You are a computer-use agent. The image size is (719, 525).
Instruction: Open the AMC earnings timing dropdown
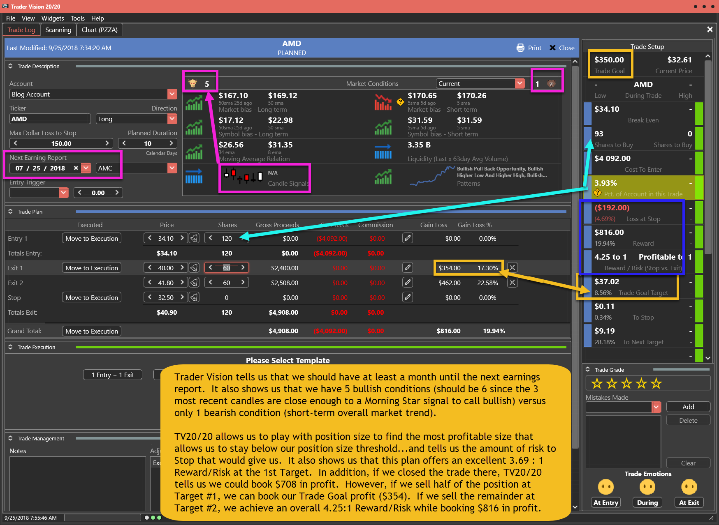[172, 168]
